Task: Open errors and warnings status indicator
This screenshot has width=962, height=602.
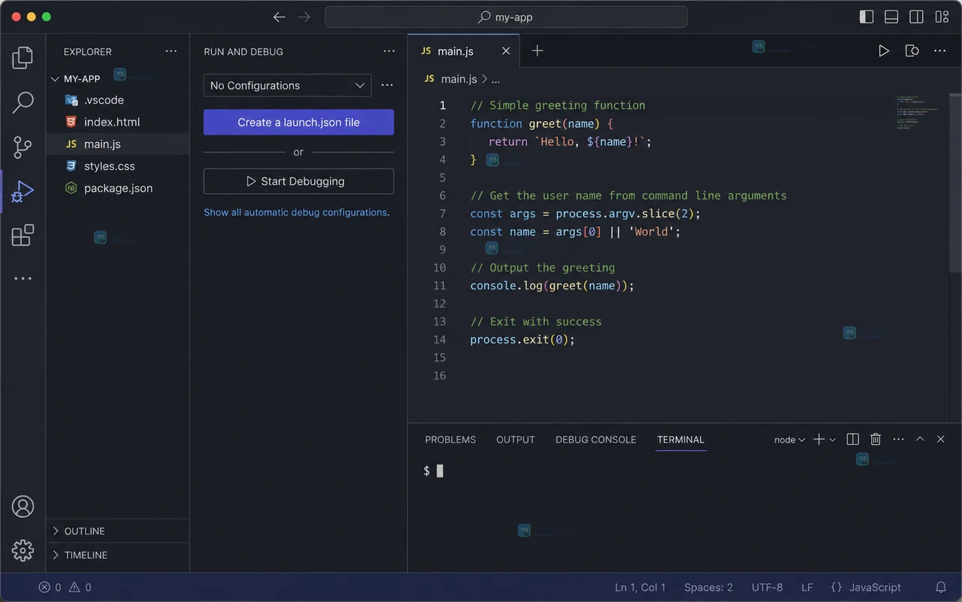Action: pyautogui.click(x=65, y=588)
